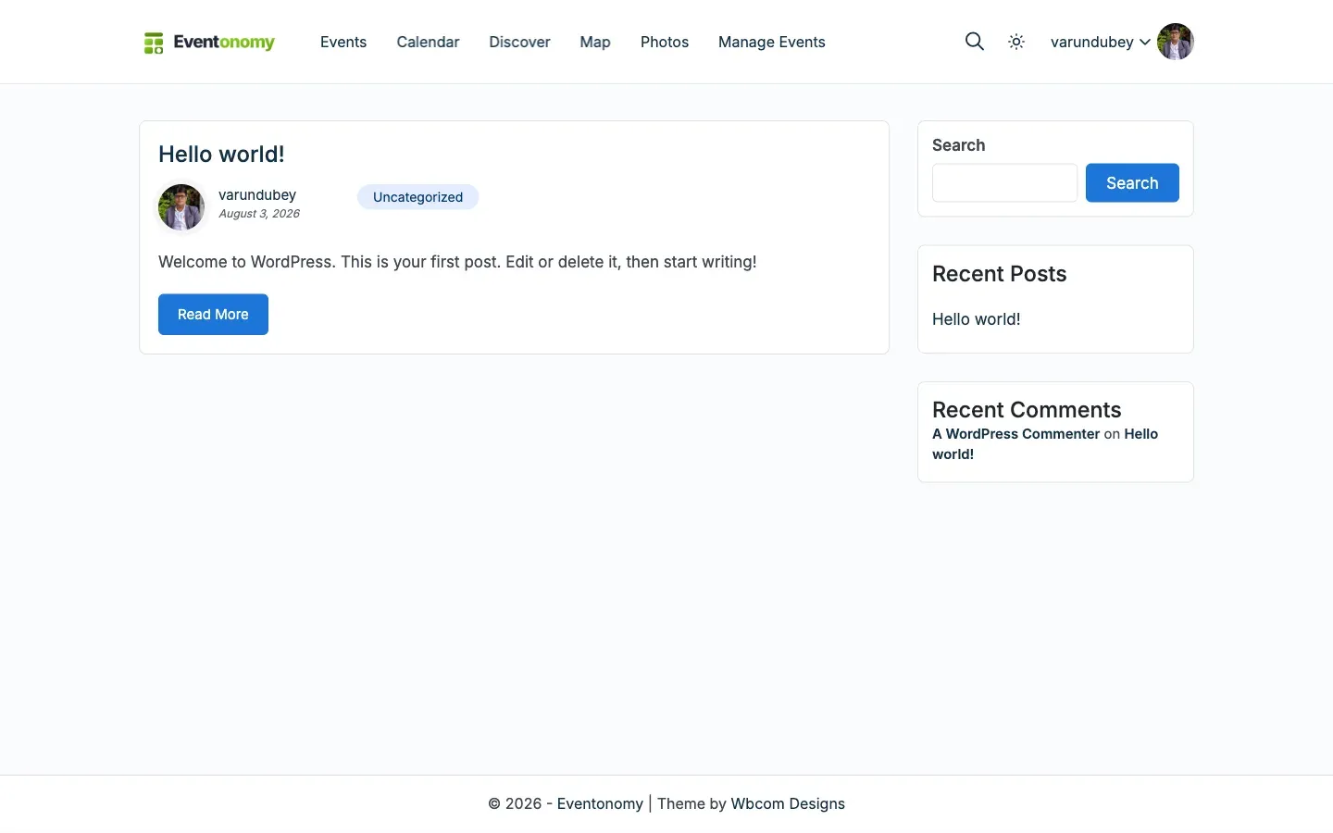Focus the sidebar search input field
Image resolution: width=1333 pixels, height=833 pixels.
(x=1004, y=182)
